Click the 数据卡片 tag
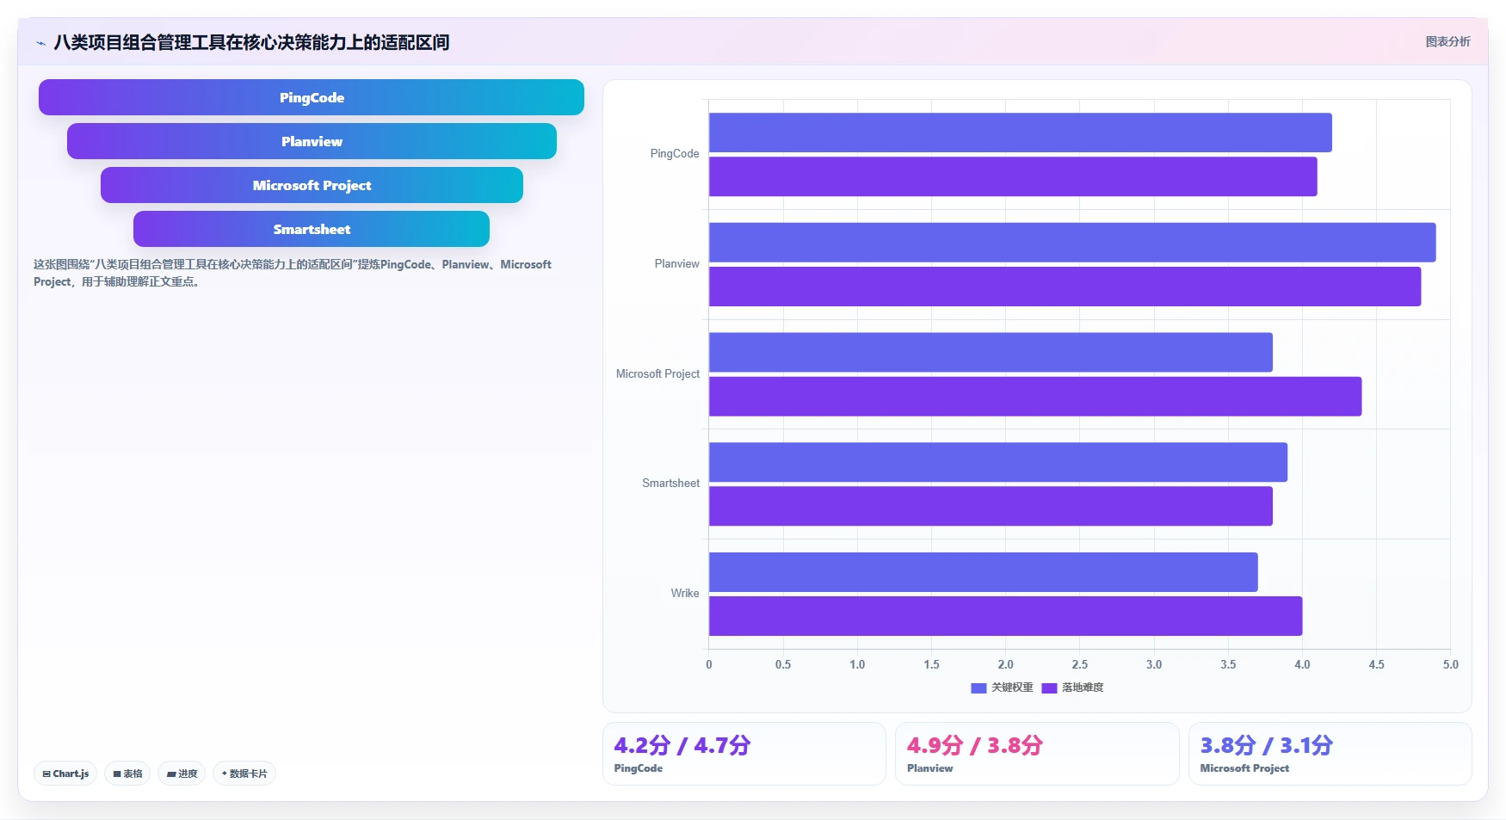 click(244, 774)
